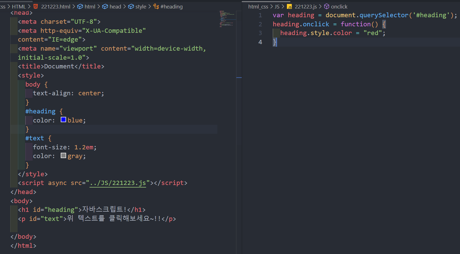Click the '<title>Document</title>' line
The image size is (460, 254).
pos(61,66)
